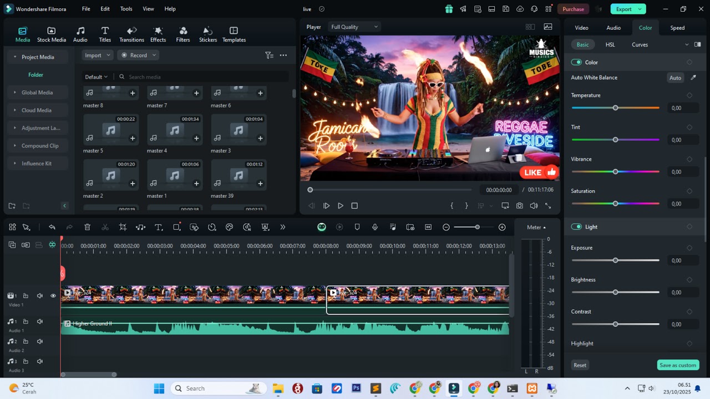710x399 pixels.
Task: Click the filter icon in media panel
Action: tap(269, 55)
